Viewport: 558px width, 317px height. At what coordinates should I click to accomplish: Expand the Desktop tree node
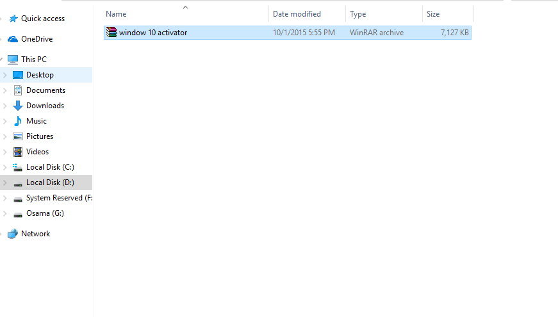coord(5,75)
